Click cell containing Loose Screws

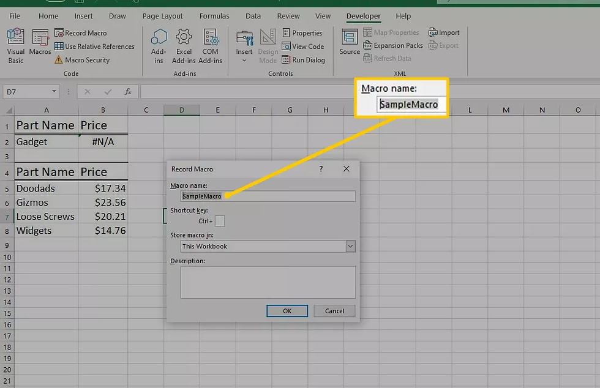click(x=47, y=217)
